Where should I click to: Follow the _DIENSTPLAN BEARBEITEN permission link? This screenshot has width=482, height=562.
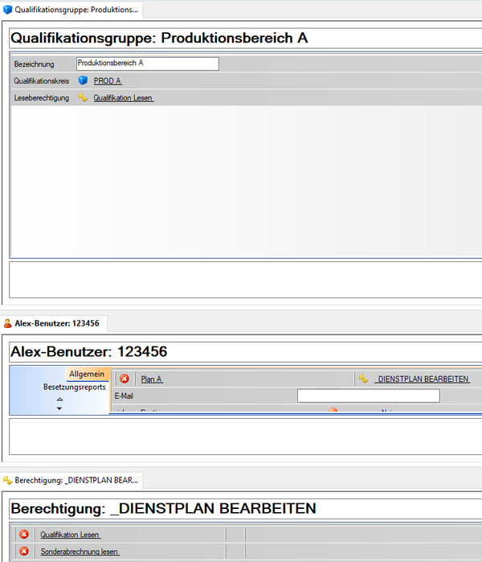(423, 379)
